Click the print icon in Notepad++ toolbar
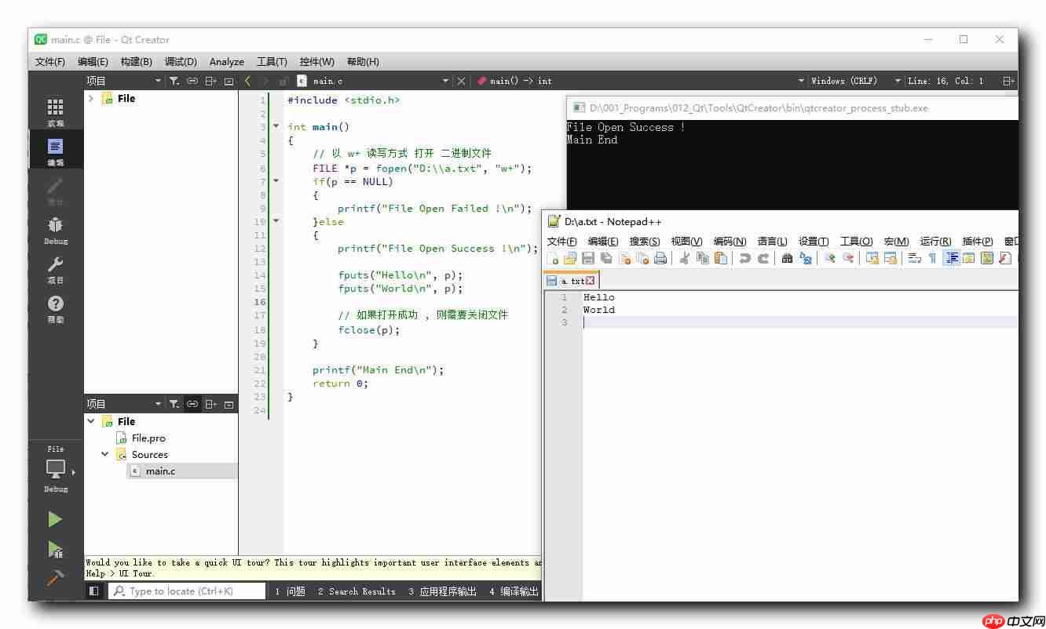 click(x=660, y=258)
